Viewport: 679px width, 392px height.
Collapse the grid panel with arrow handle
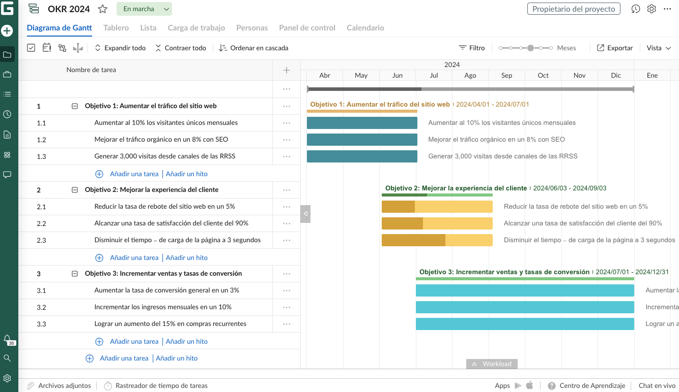[305, 214]
